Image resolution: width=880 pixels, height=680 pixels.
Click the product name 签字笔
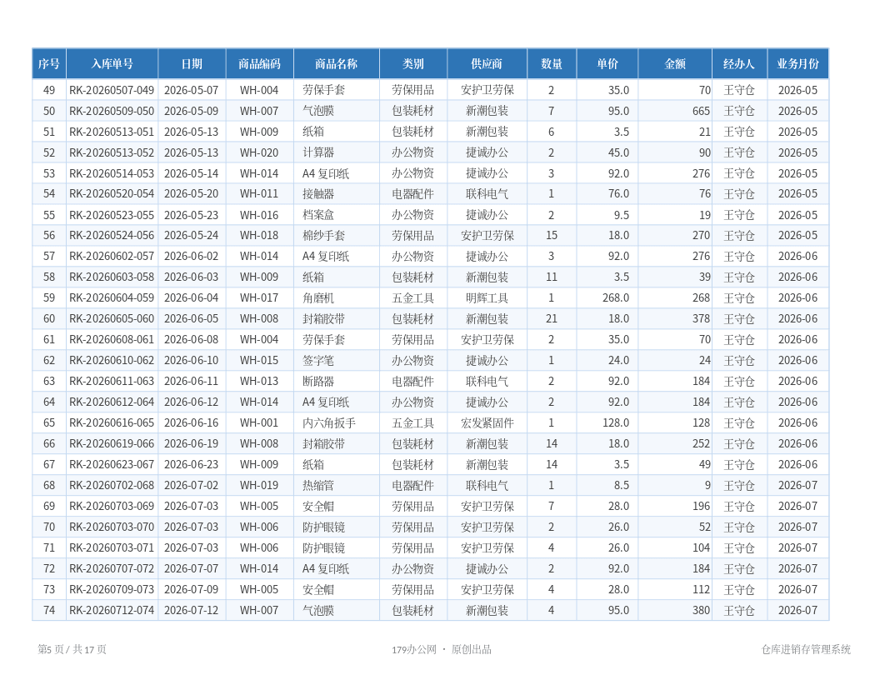click(318, 360)
